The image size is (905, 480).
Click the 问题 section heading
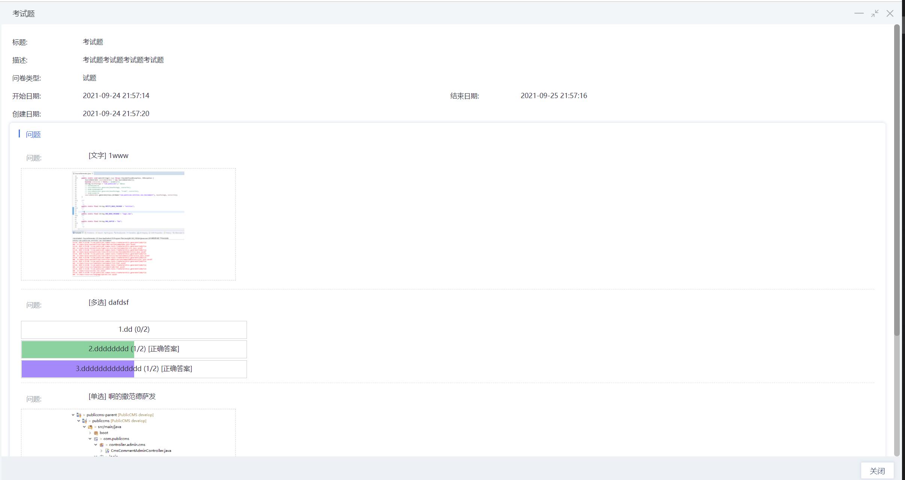click(x=33, y=134)
